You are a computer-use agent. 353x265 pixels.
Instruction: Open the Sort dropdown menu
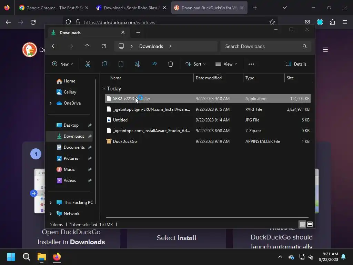pyautogui.click(x=195, y=64)
